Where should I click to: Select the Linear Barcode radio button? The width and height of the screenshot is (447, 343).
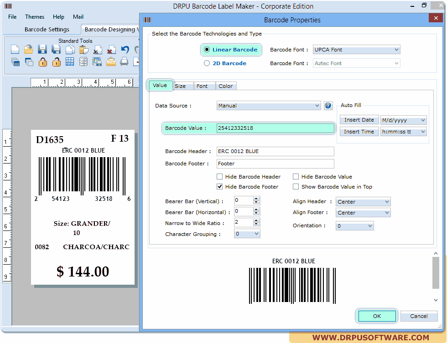(207, 50)
